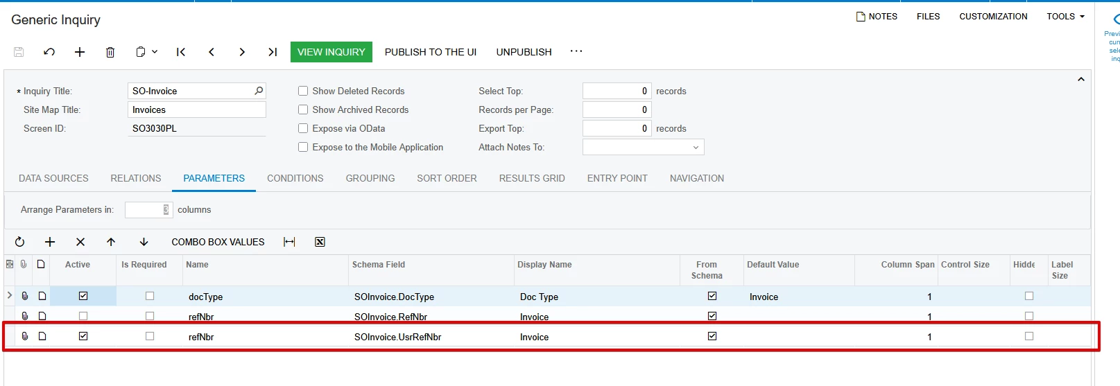
Task: Click the UNPUBLISH button
Action: pyautogui.click(x=524, y=52)
